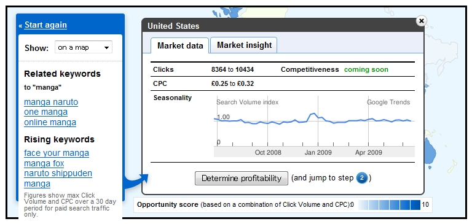Click the blue curved arrow pointing to popup

click(136, 181)
